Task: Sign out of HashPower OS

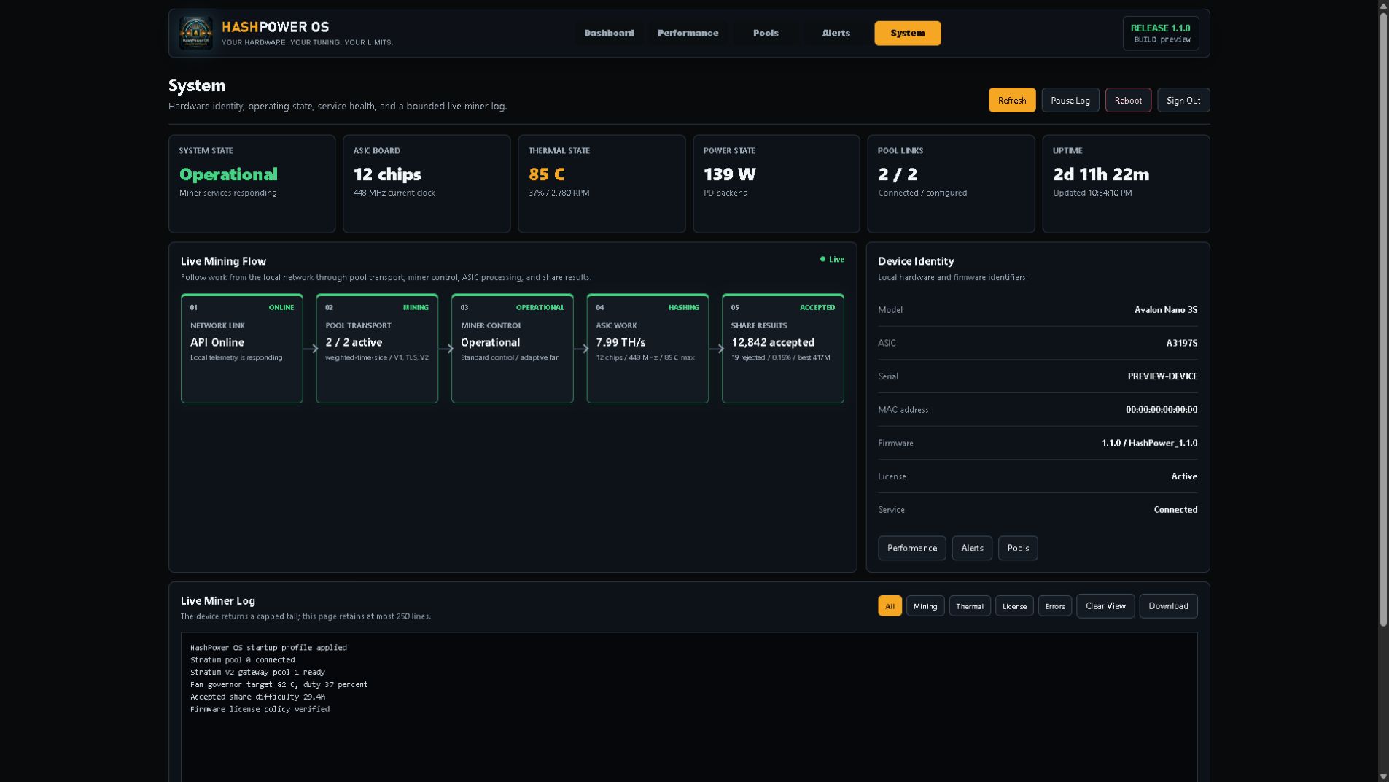Action: pos(1183,101)
